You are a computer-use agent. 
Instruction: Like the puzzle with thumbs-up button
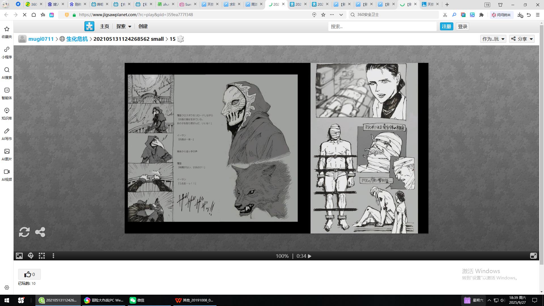click(x=29, y=274)
